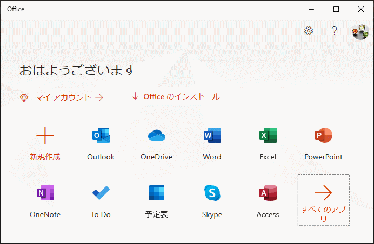Minimize the Office window
The image size is (374, 244).
point(311,9)
